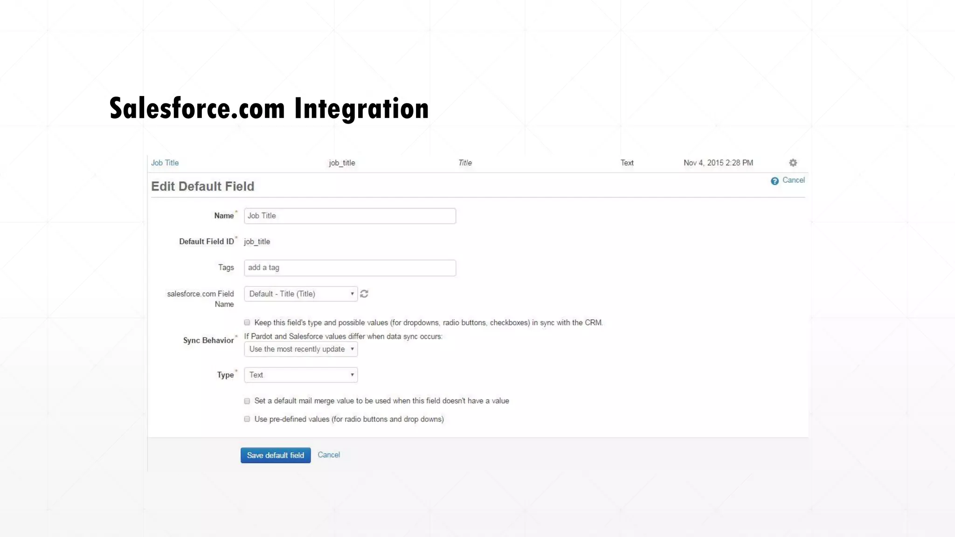Image resolution: width=955 pixels, height=537 pixels.
Task: Open the gear menu for Job Title row
Action: click(793, 163)
